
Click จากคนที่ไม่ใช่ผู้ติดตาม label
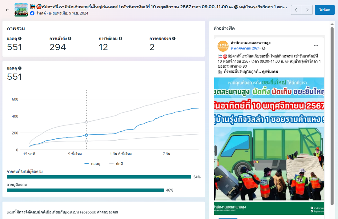[x=25, y=172]
